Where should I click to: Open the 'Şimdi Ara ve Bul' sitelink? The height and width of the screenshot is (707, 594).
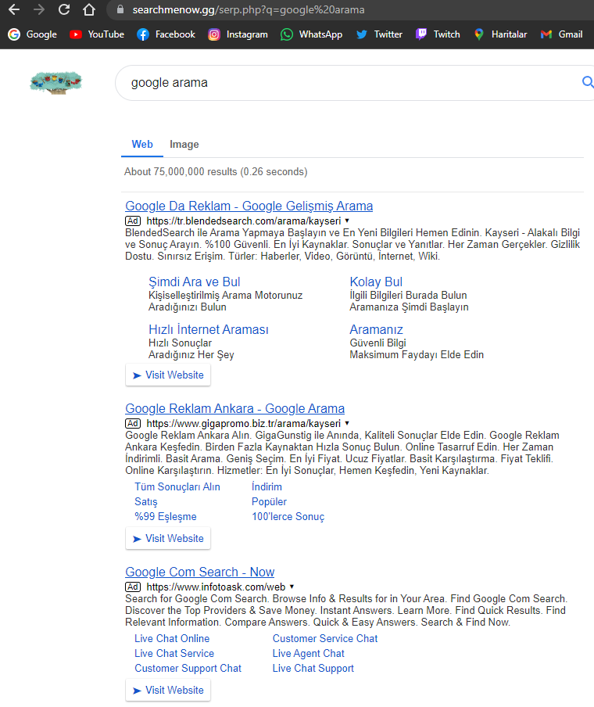[x=195, y=282]
